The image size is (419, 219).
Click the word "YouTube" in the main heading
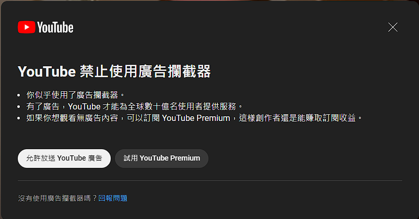pyautogui.click(x=47, y=72)
